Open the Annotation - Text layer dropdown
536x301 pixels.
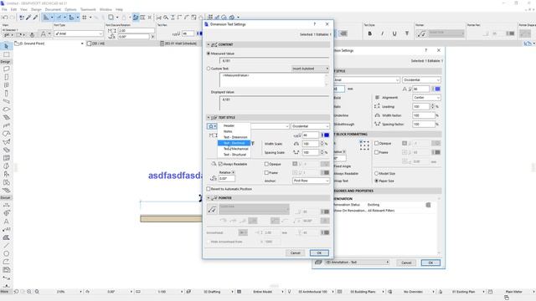pos(357,263)
